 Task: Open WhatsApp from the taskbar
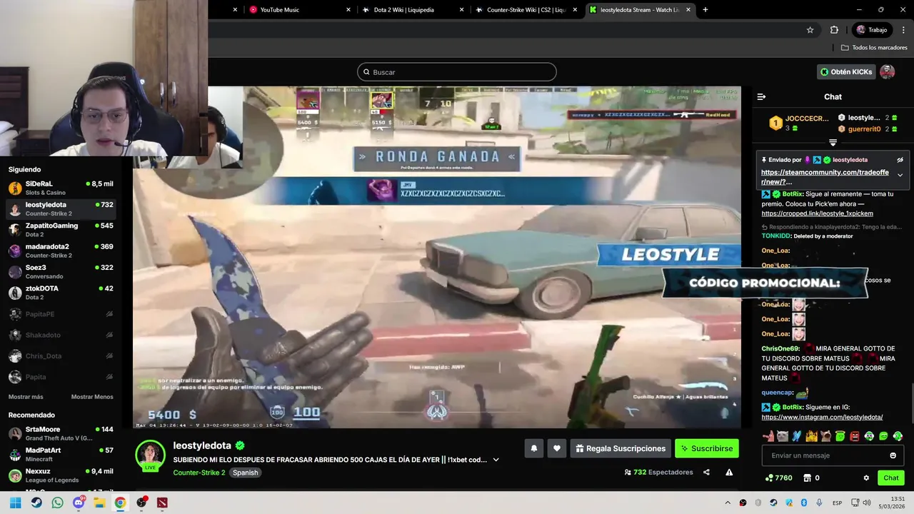point(57,503)
